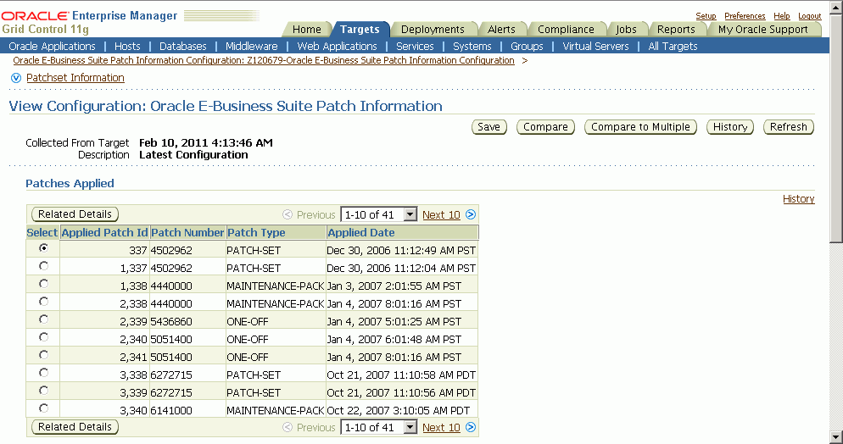
Task: Click the Compare to Multiple button
Action: click(640, 127)
